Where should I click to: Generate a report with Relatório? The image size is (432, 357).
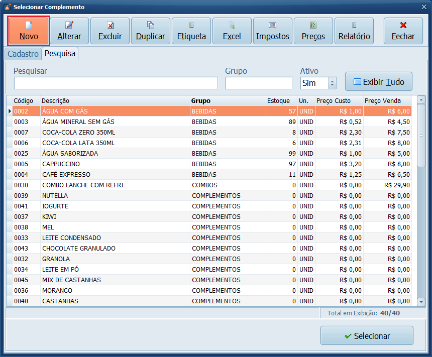coord(354,31)
